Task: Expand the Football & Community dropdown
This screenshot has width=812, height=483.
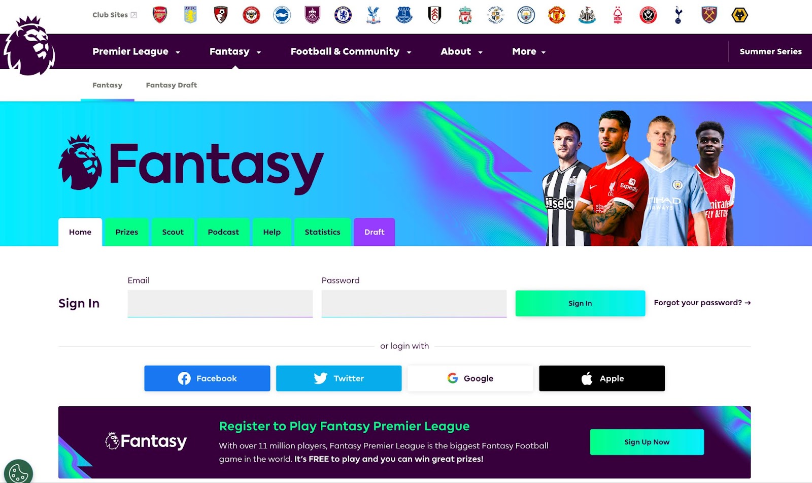Action: click(x=351, y=51)
